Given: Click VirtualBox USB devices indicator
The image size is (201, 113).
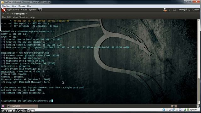Looking at the screenshot, I should coord(170,110).
